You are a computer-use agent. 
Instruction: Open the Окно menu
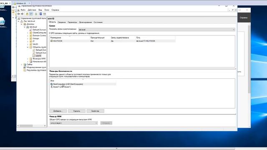click(47, 10)
